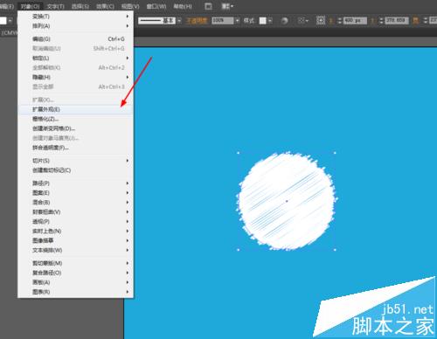Click the white fill color swatch

click(x=3, y=21)
